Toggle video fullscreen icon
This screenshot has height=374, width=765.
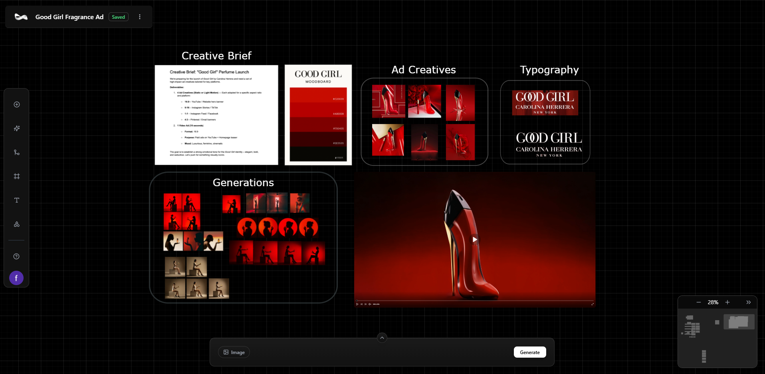592,304
